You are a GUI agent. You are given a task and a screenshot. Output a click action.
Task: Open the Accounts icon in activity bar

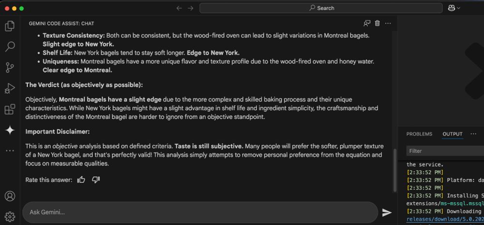pos(10,196)
